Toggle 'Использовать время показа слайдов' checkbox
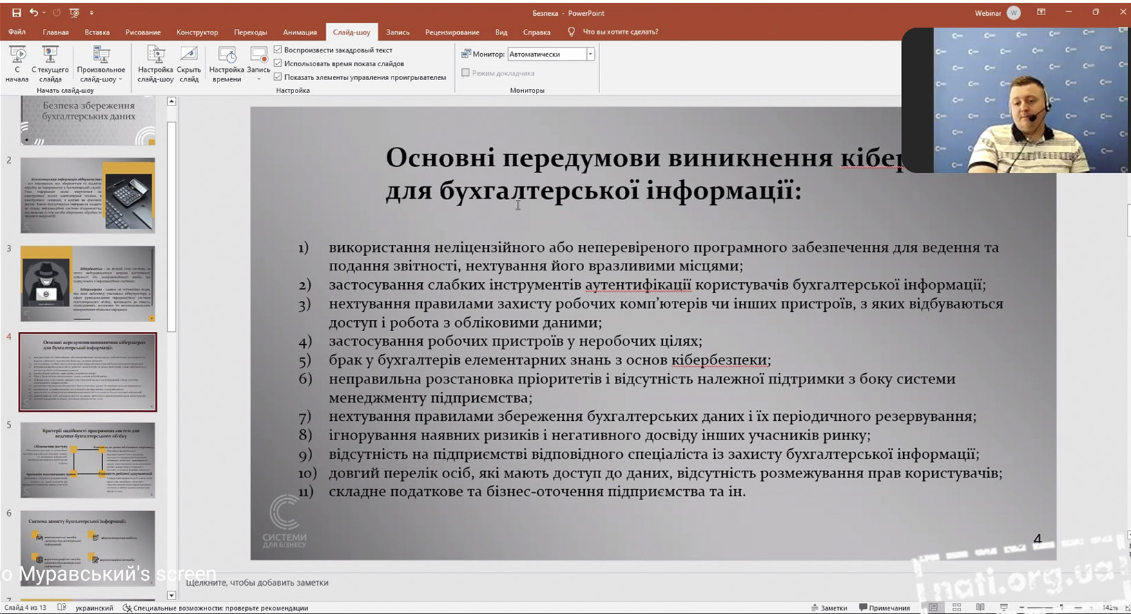The height and width of the screenshot is (614, 1131). pyautogui.click(x=278, y=63)
